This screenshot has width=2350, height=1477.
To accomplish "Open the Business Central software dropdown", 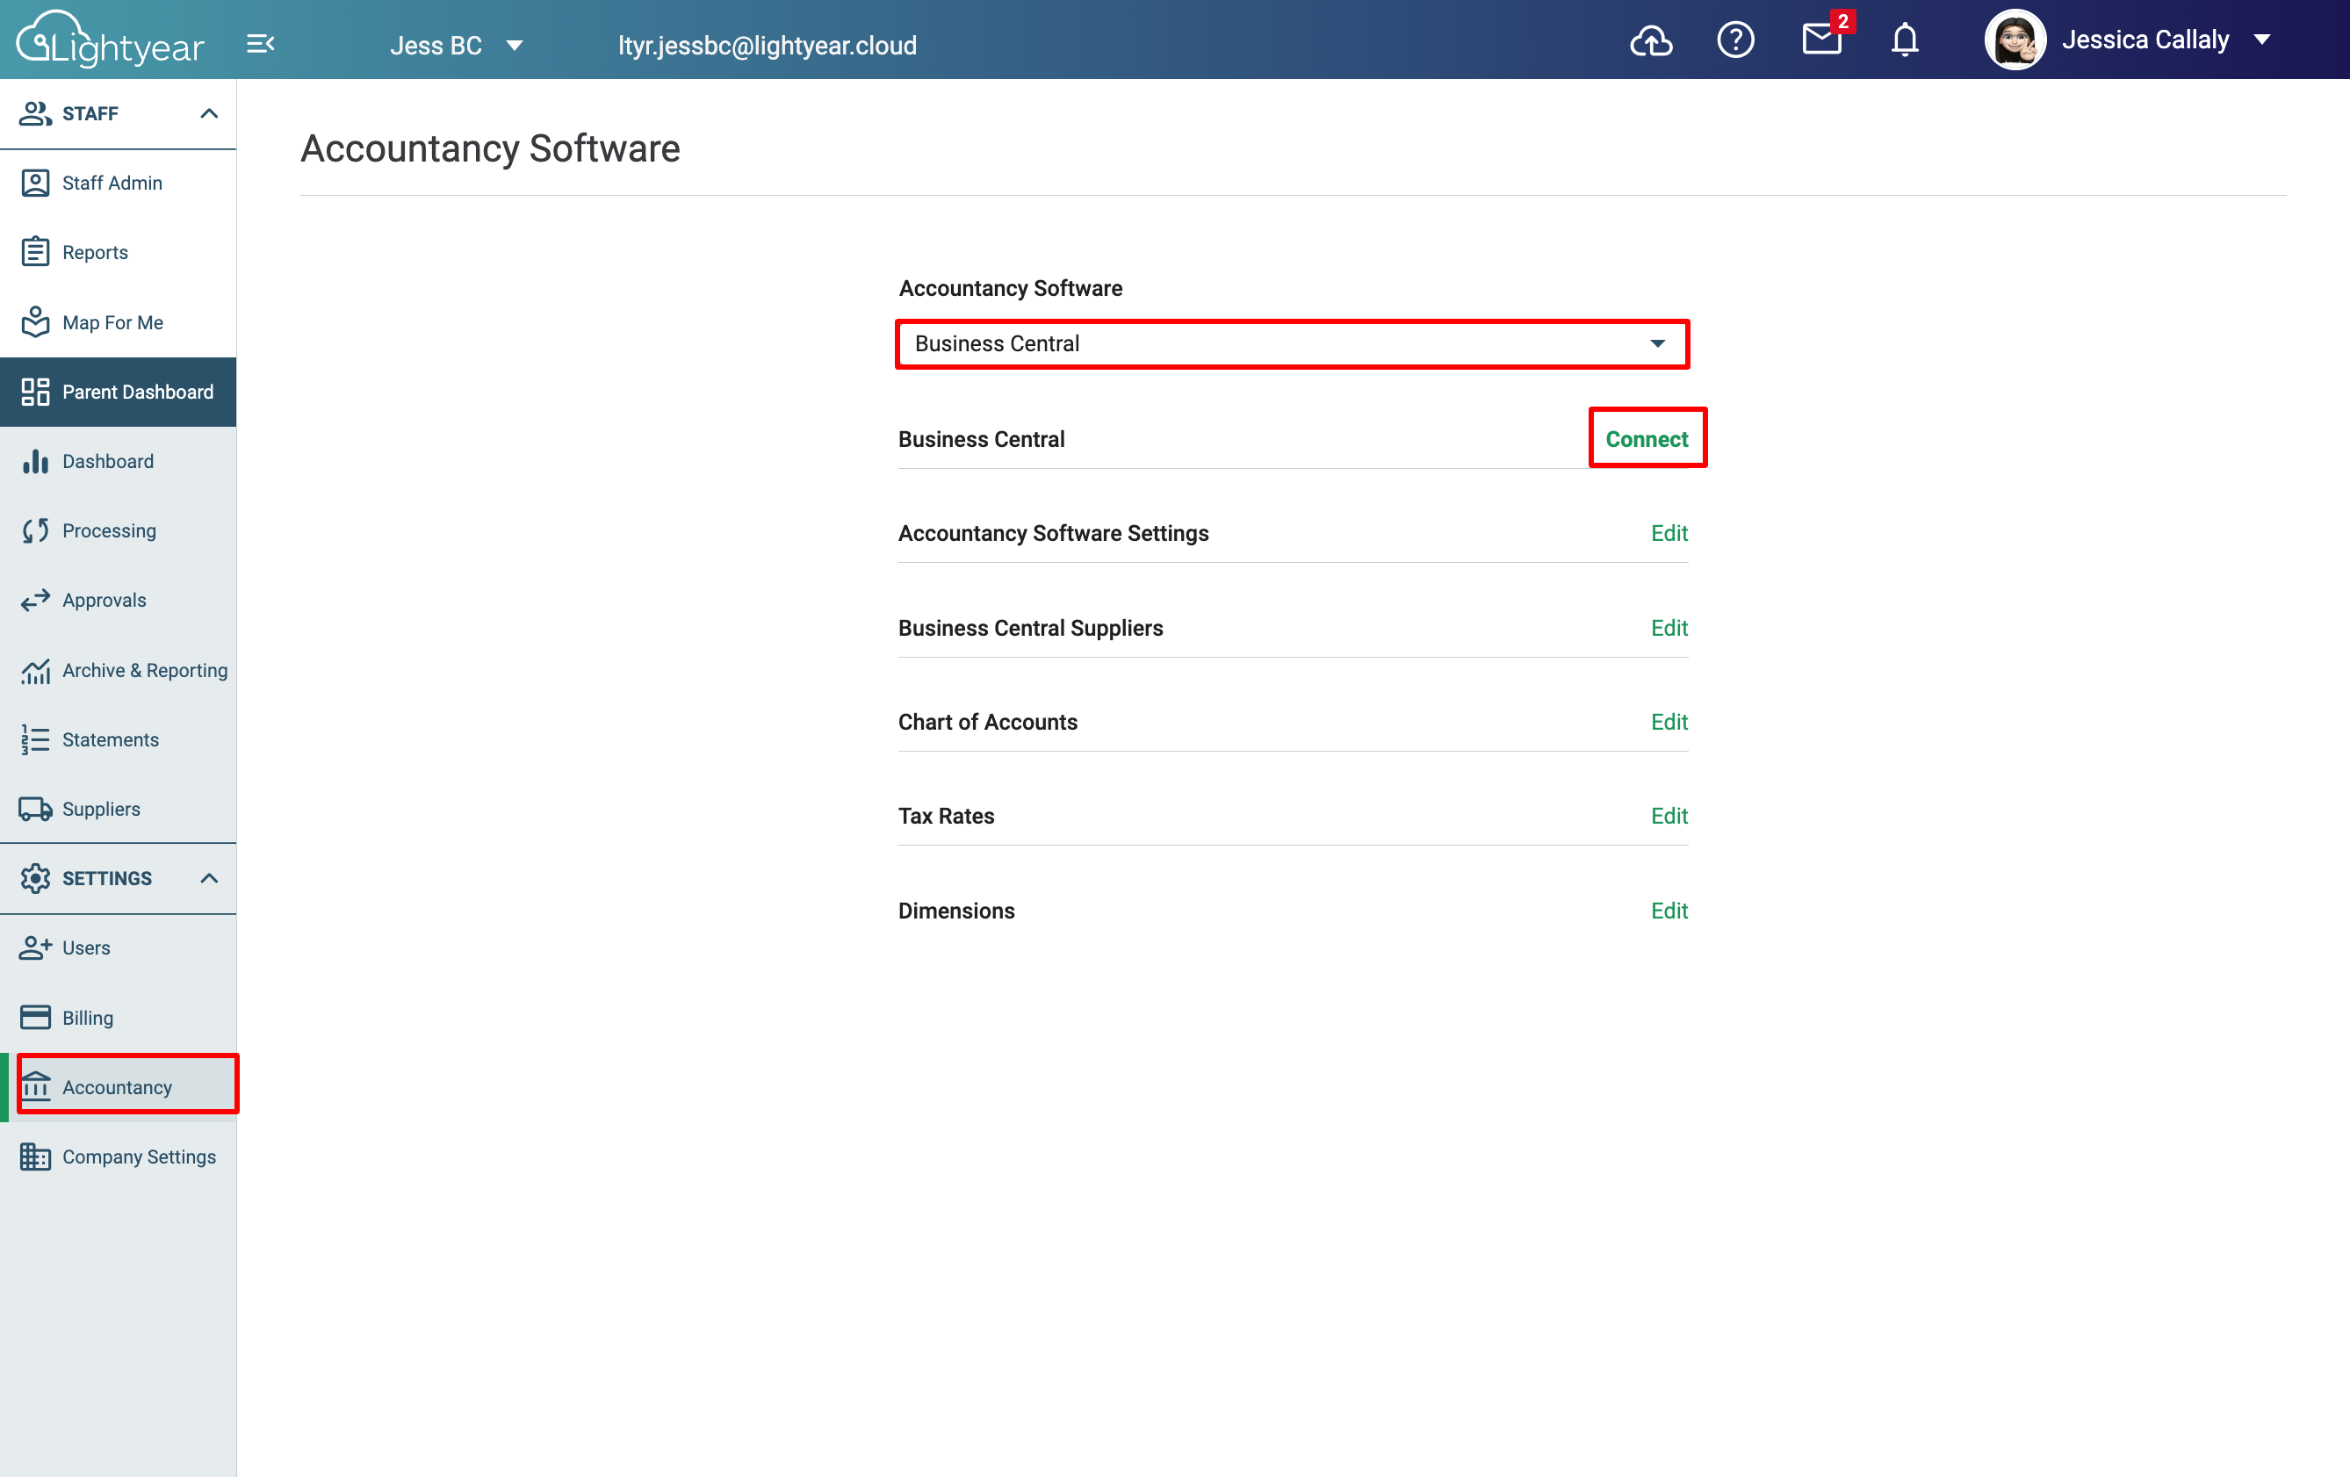I will (1292, 343).
